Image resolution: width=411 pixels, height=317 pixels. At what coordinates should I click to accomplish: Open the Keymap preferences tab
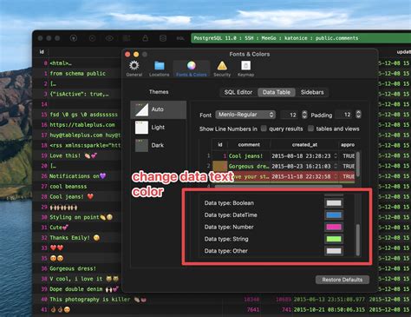coord(245,69)
